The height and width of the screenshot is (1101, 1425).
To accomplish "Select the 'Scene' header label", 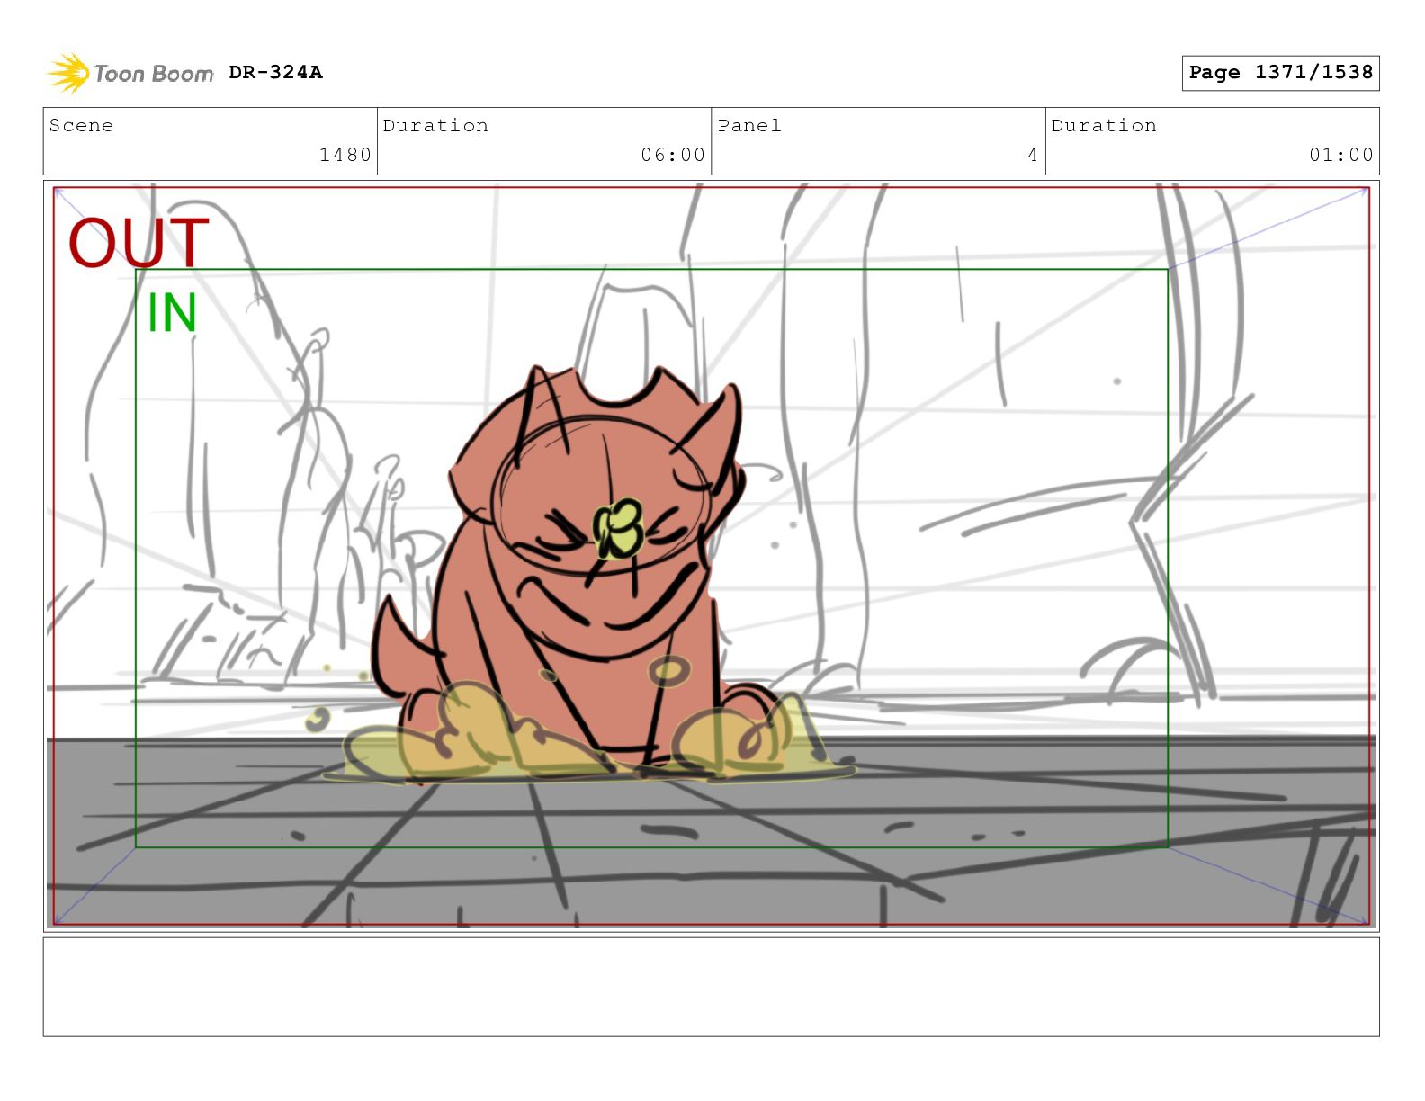I will 81,125.
